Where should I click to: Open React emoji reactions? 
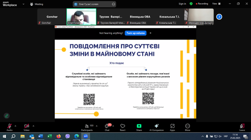click(123, 127)
